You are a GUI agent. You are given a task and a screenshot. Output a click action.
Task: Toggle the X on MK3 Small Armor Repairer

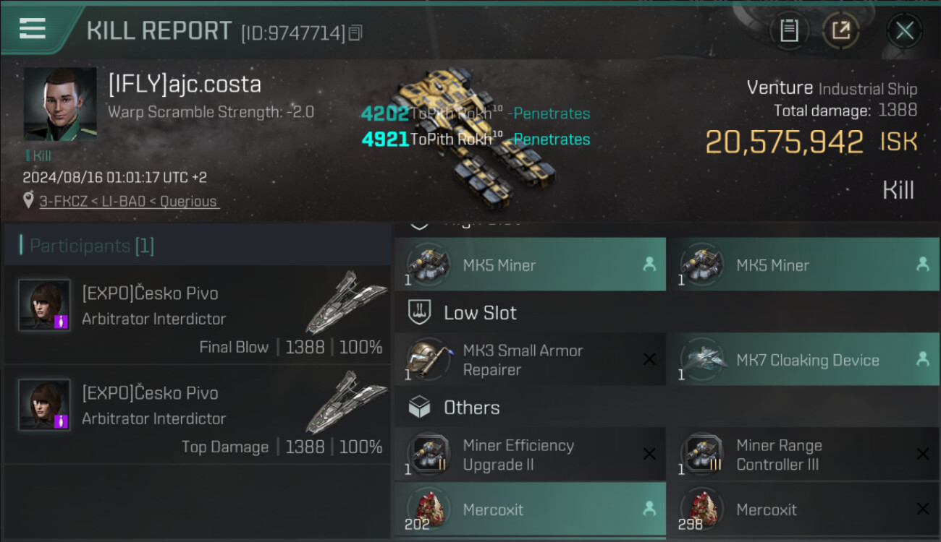pyautogui.click(x=649, y=359)
